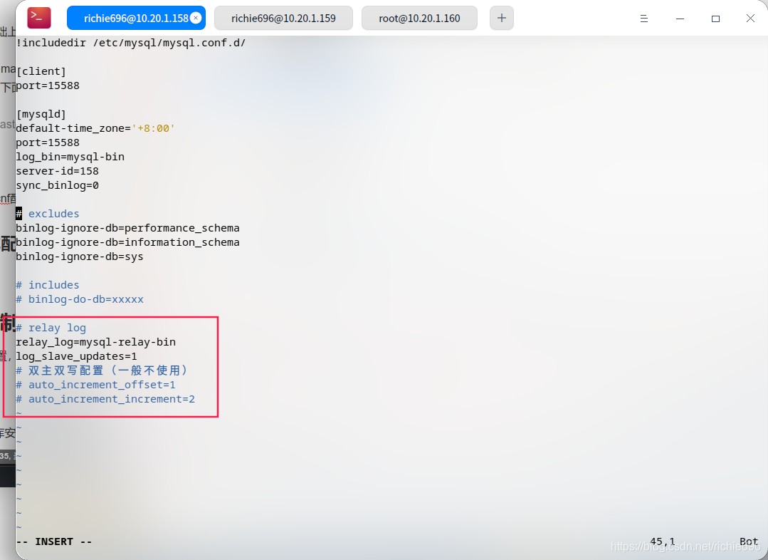
Task: Close the terminal window
Action: tap(750, 19)
